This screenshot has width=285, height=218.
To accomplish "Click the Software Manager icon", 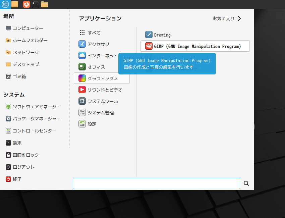I will tap(8, 107).
